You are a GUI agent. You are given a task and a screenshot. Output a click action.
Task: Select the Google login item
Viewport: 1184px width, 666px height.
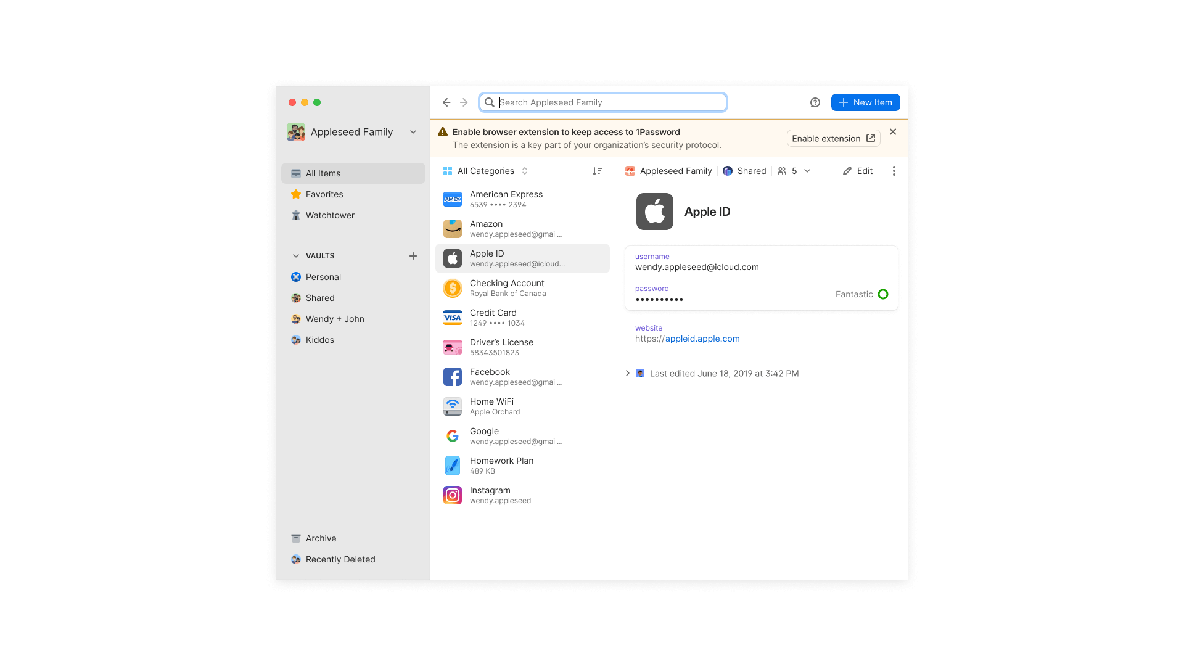(522, 436)
